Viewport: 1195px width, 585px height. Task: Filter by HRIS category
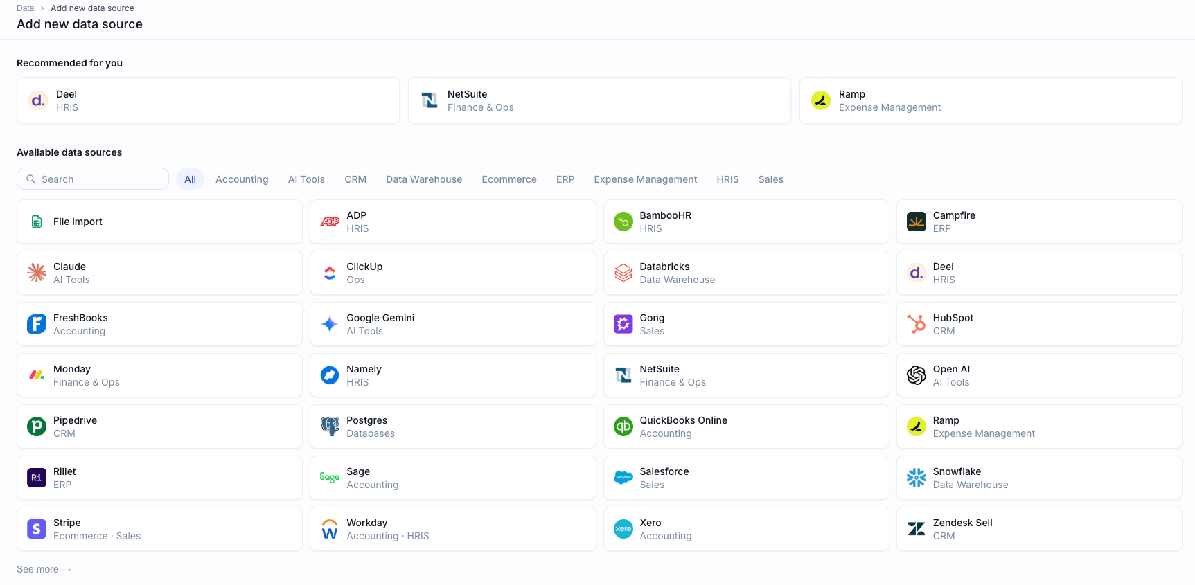727,179
